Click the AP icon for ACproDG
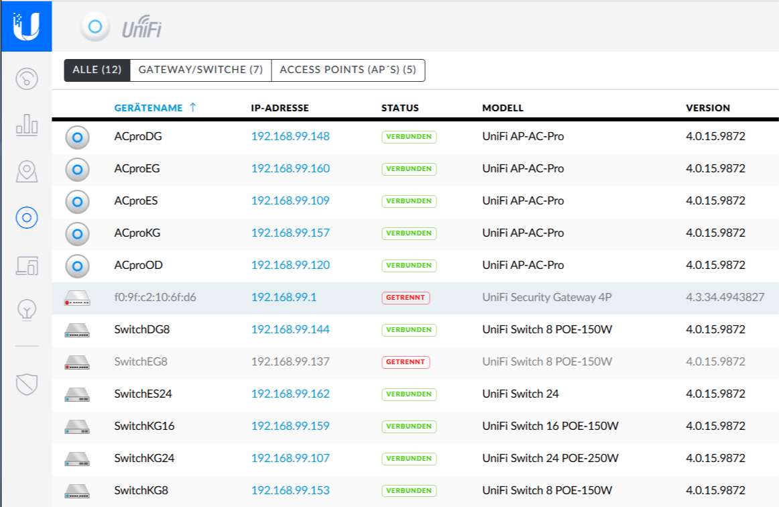 pos(77,137)
